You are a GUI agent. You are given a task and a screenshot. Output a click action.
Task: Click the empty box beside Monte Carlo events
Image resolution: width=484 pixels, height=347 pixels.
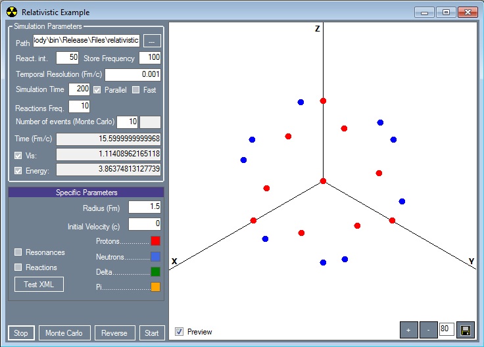[x=150, y=122]
